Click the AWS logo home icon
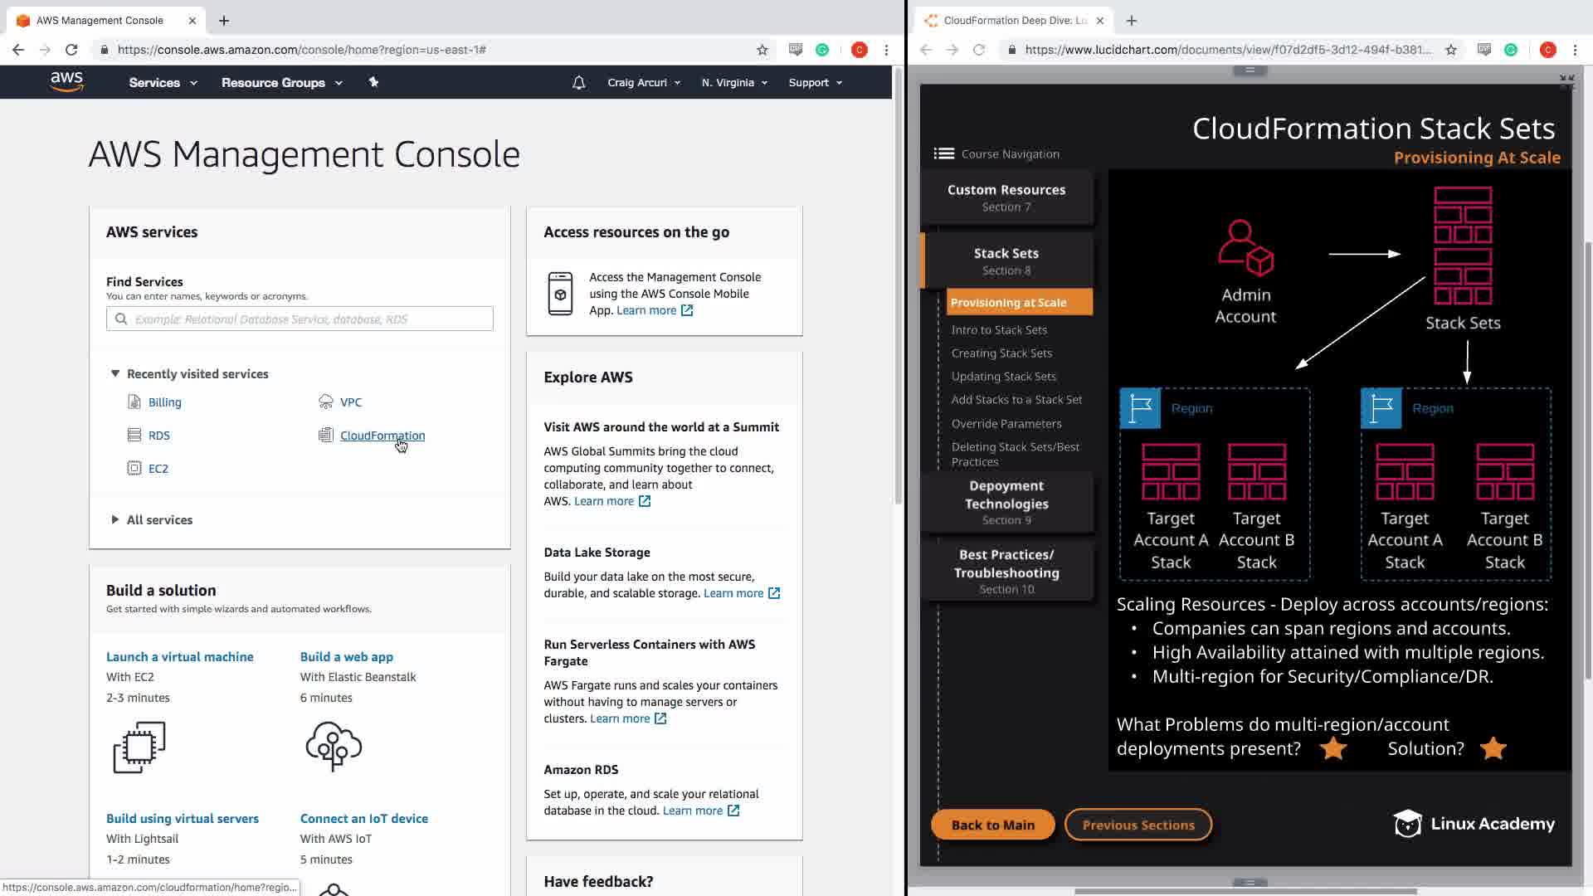This screenshot has height=896, width=1593. (66, 81)
